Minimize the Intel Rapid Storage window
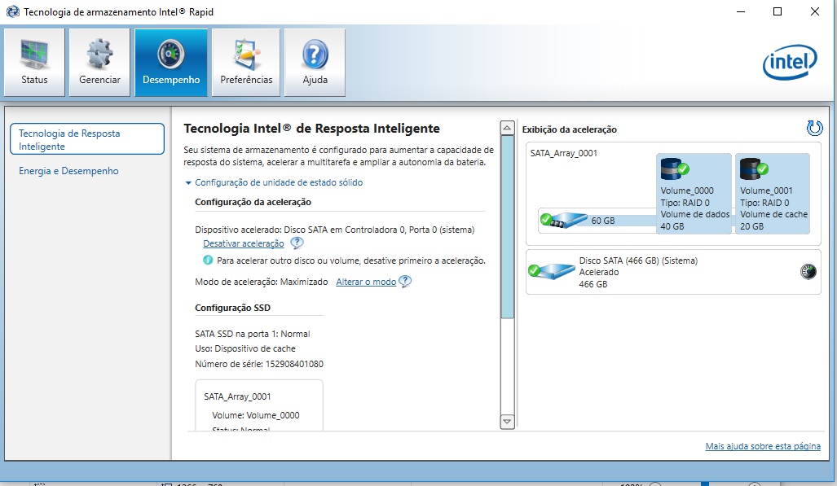Image resolution: width=837 pixels, height=486 pixels. 740,11
